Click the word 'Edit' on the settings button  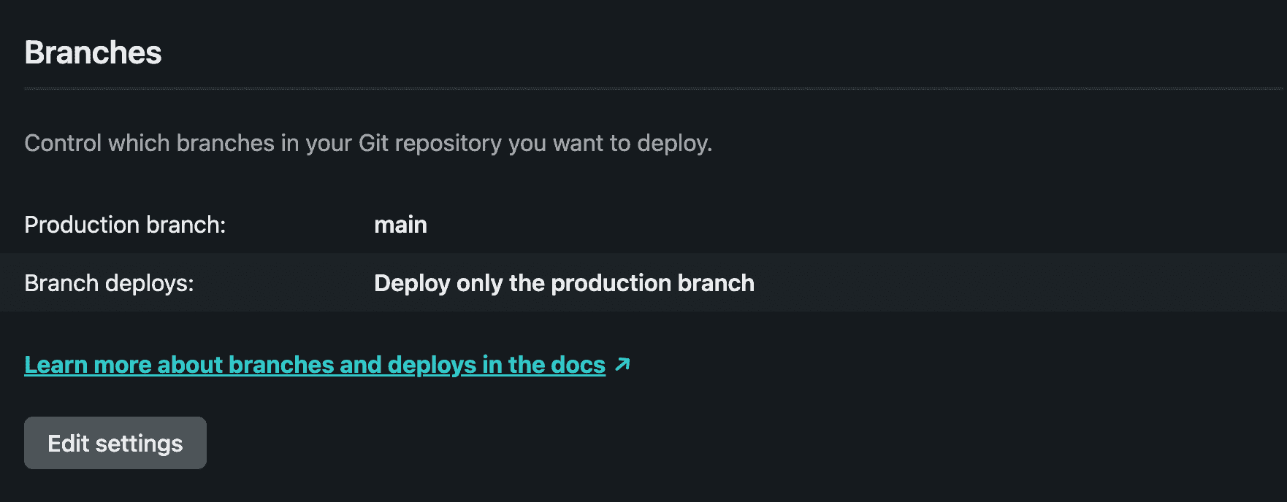[x=68, y=444]
